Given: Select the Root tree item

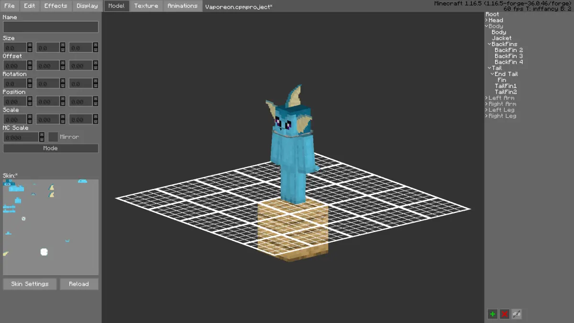Looking at the screenshot, I should click(x=492, y=14).
